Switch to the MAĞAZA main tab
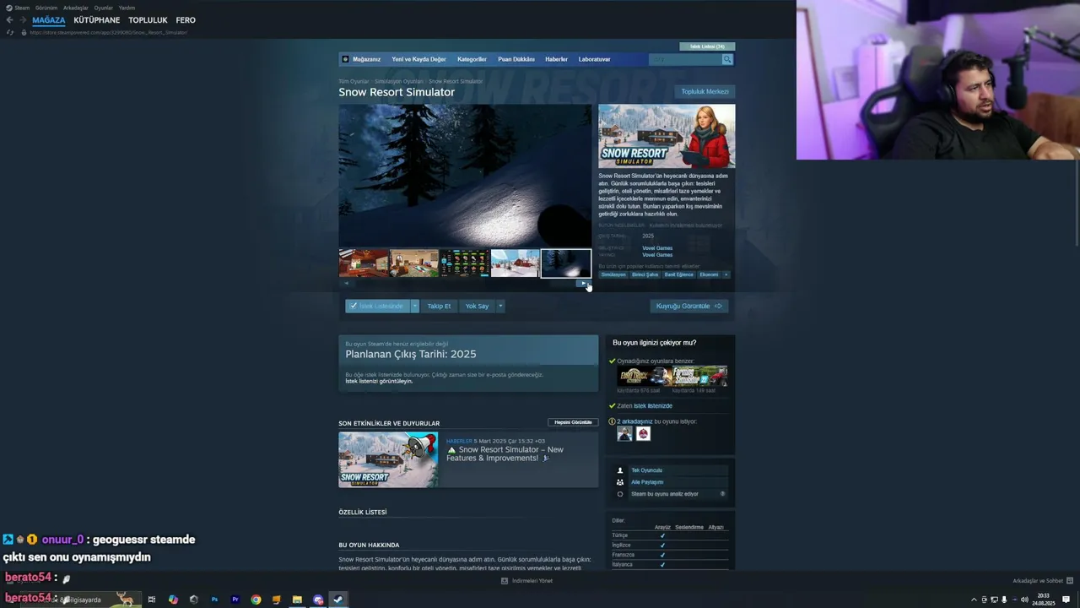This screenshot has height=608, width=1080. pos(48,20)
